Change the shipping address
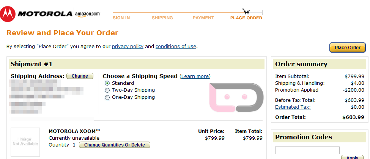Screen dimensions: 370x159 click(80, 76)
